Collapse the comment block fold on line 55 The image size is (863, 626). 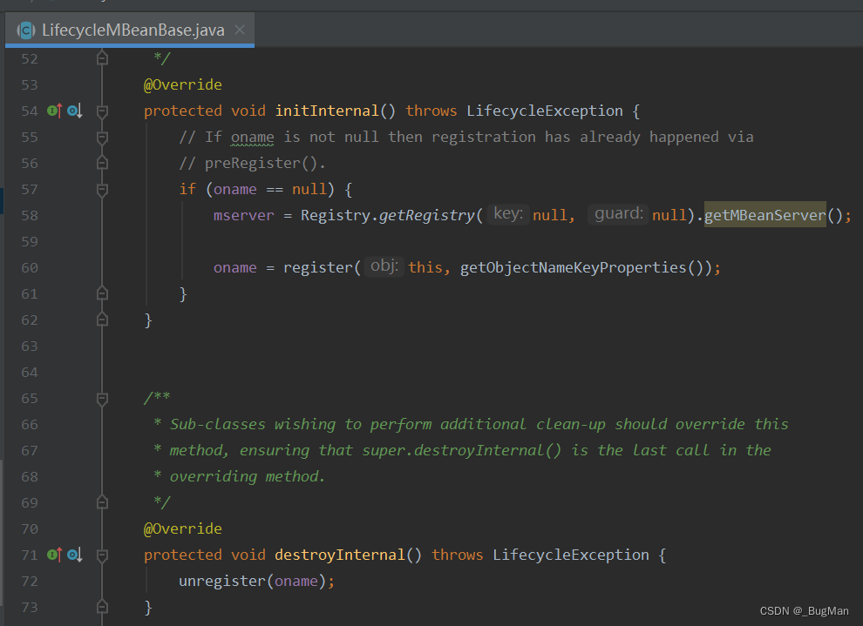(x=102, y=138)
